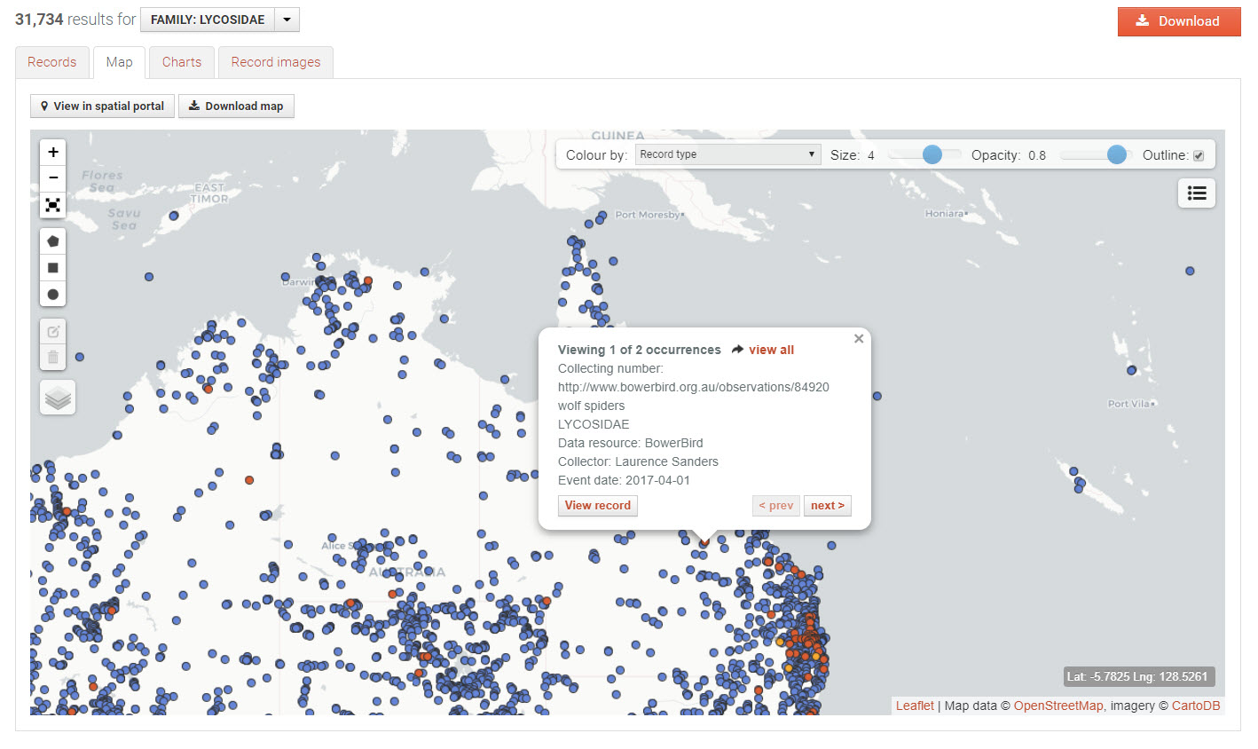Image resolution: width=1258 pixels, height=749 pixels.
Task: Select the draw circle tool
Action: point(53,295)
